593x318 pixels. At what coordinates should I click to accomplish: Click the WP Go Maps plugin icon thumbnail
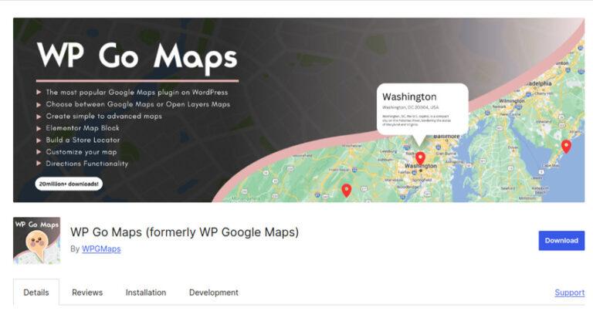(x=37, y=241)
